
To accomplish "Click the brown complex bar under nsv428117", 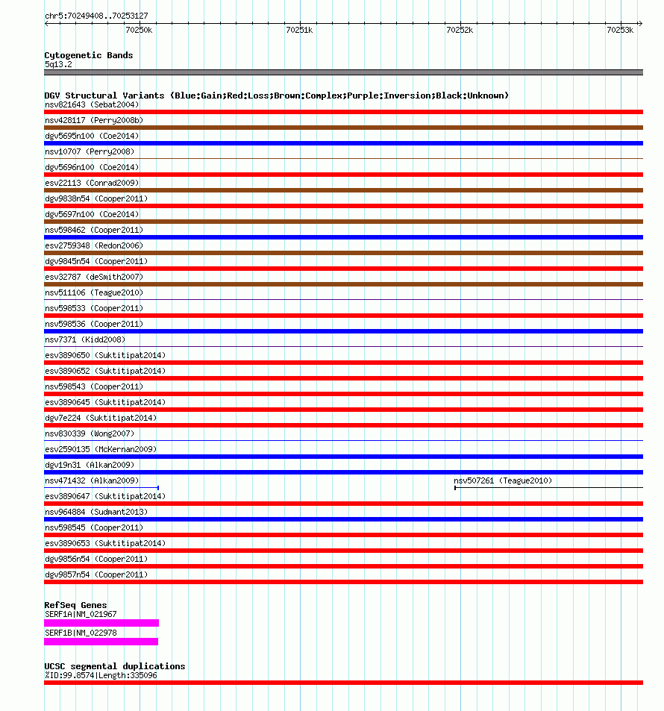I will [343, 128].
